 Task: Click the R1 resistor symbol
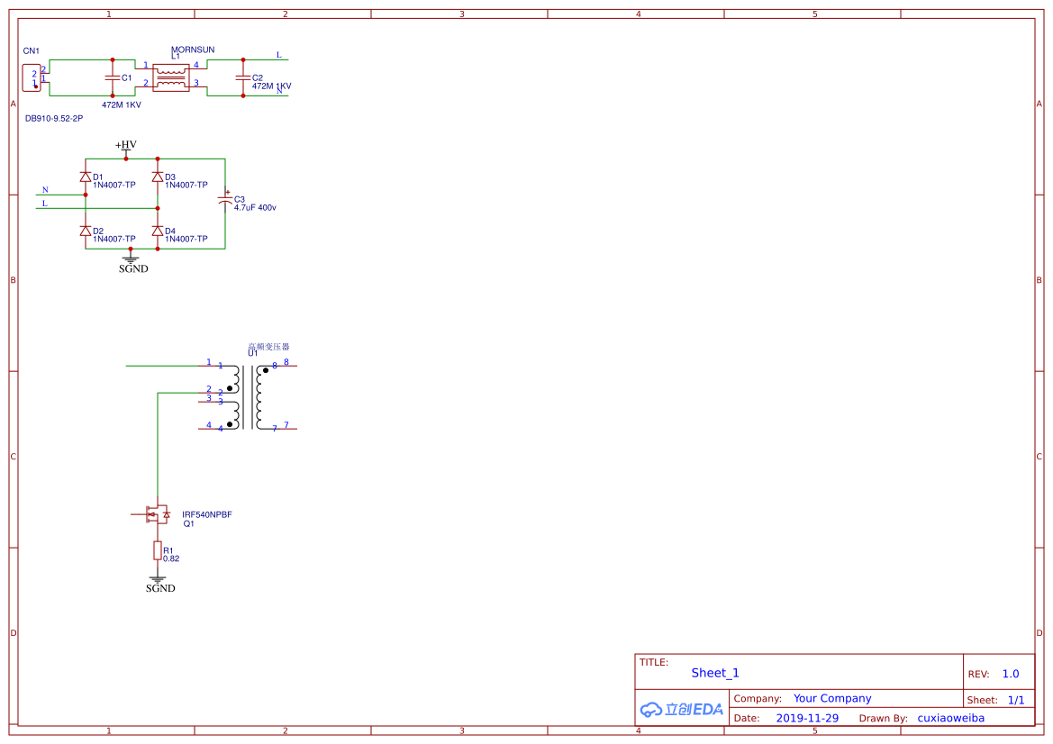(157, 551)
